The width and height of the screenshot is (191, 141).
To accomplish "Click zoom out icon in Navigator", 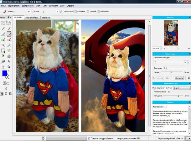I will (164, 49).
